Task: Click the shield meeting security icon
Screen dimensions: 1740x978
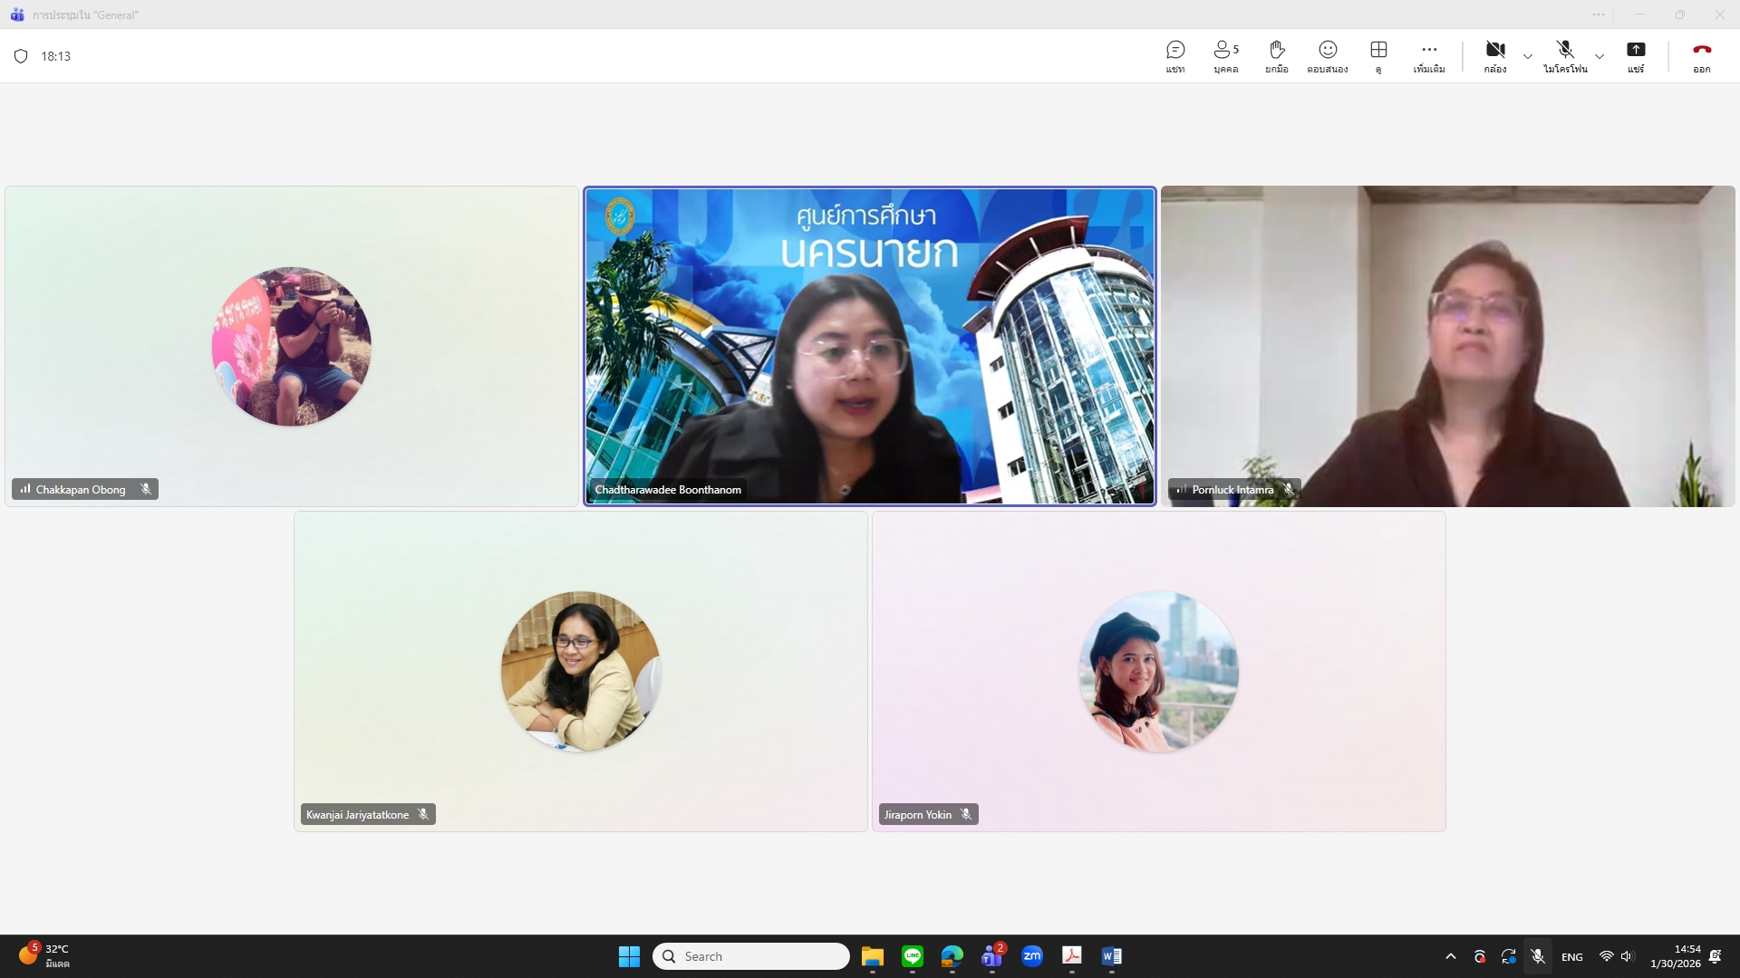Action: [x=21, y=56]
